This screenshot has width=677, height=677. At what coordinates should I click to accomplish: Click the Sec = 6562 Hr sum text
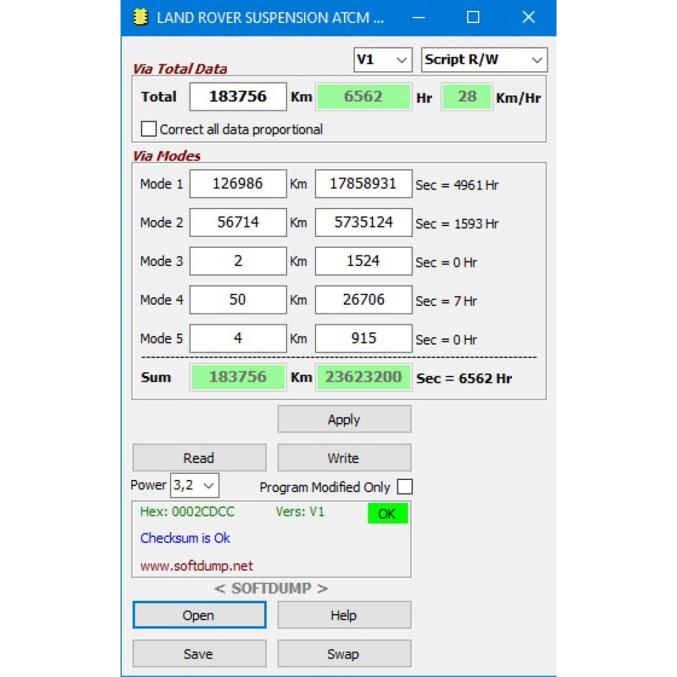pos(464,378)
